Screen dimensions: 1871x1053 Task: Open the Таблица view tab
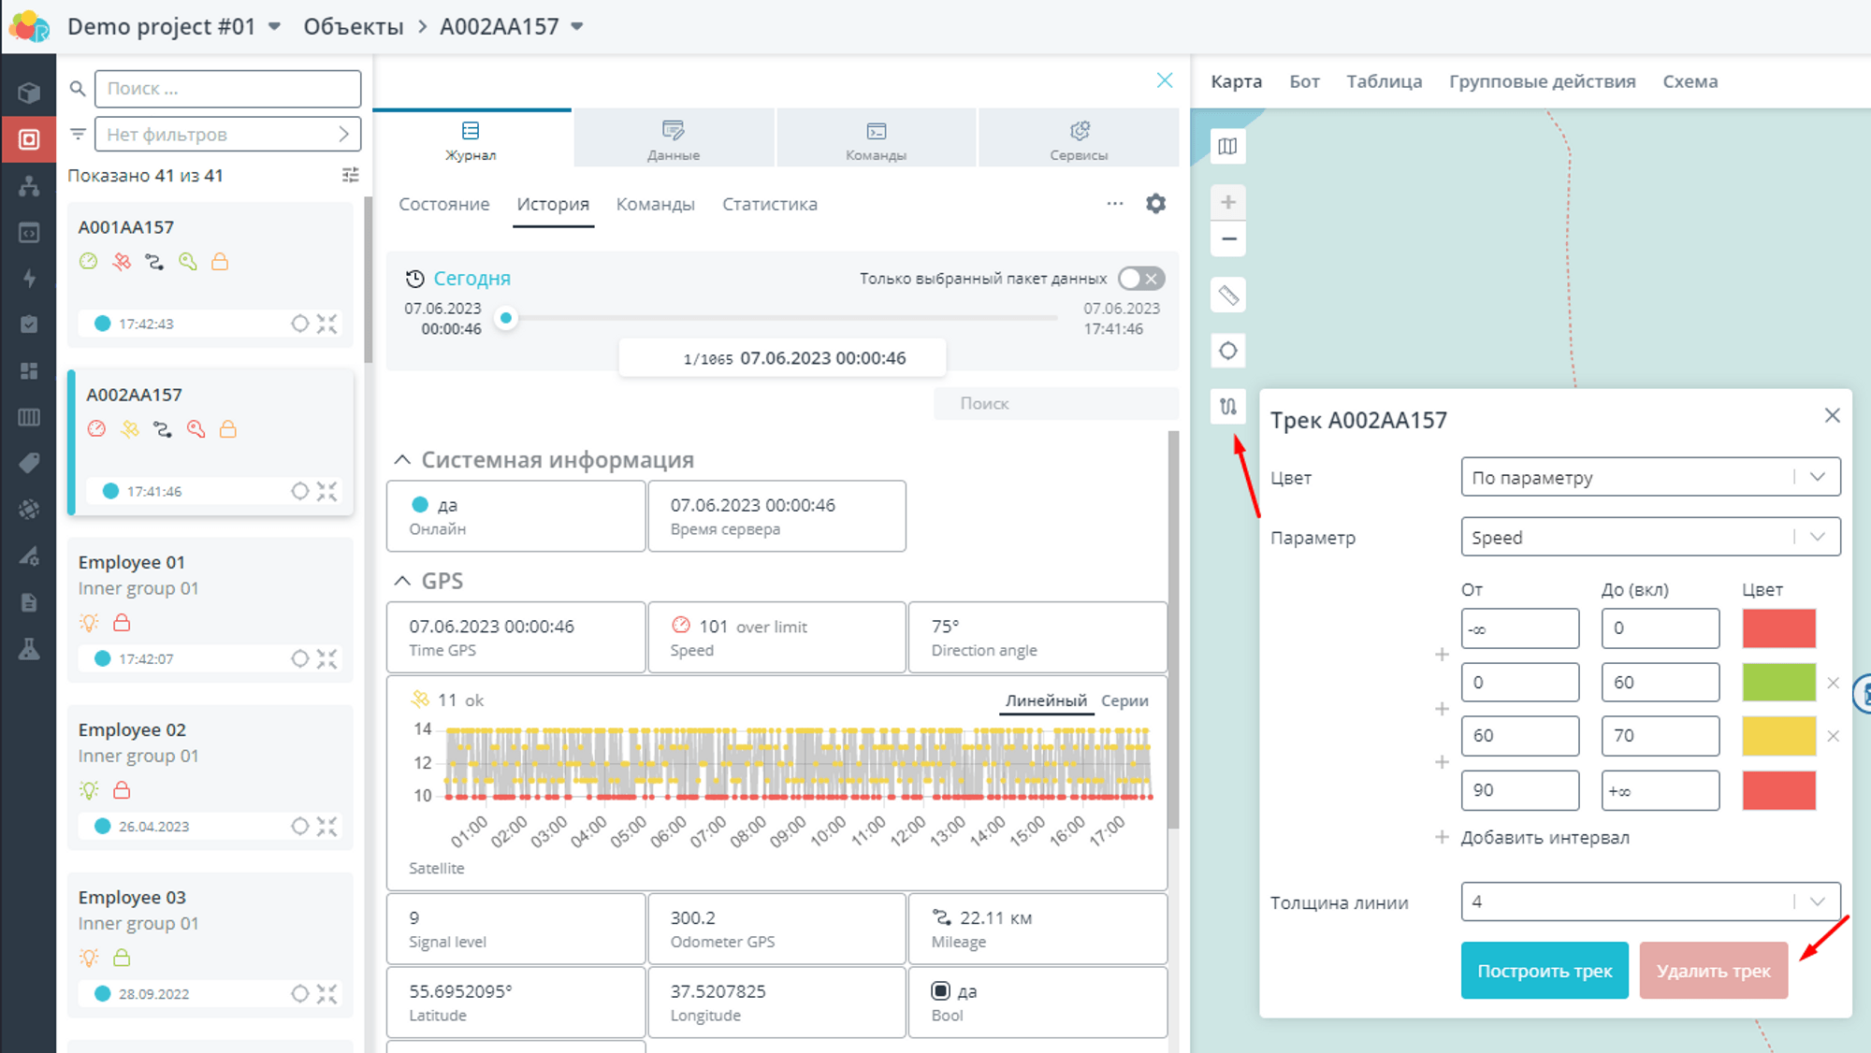1384,81
